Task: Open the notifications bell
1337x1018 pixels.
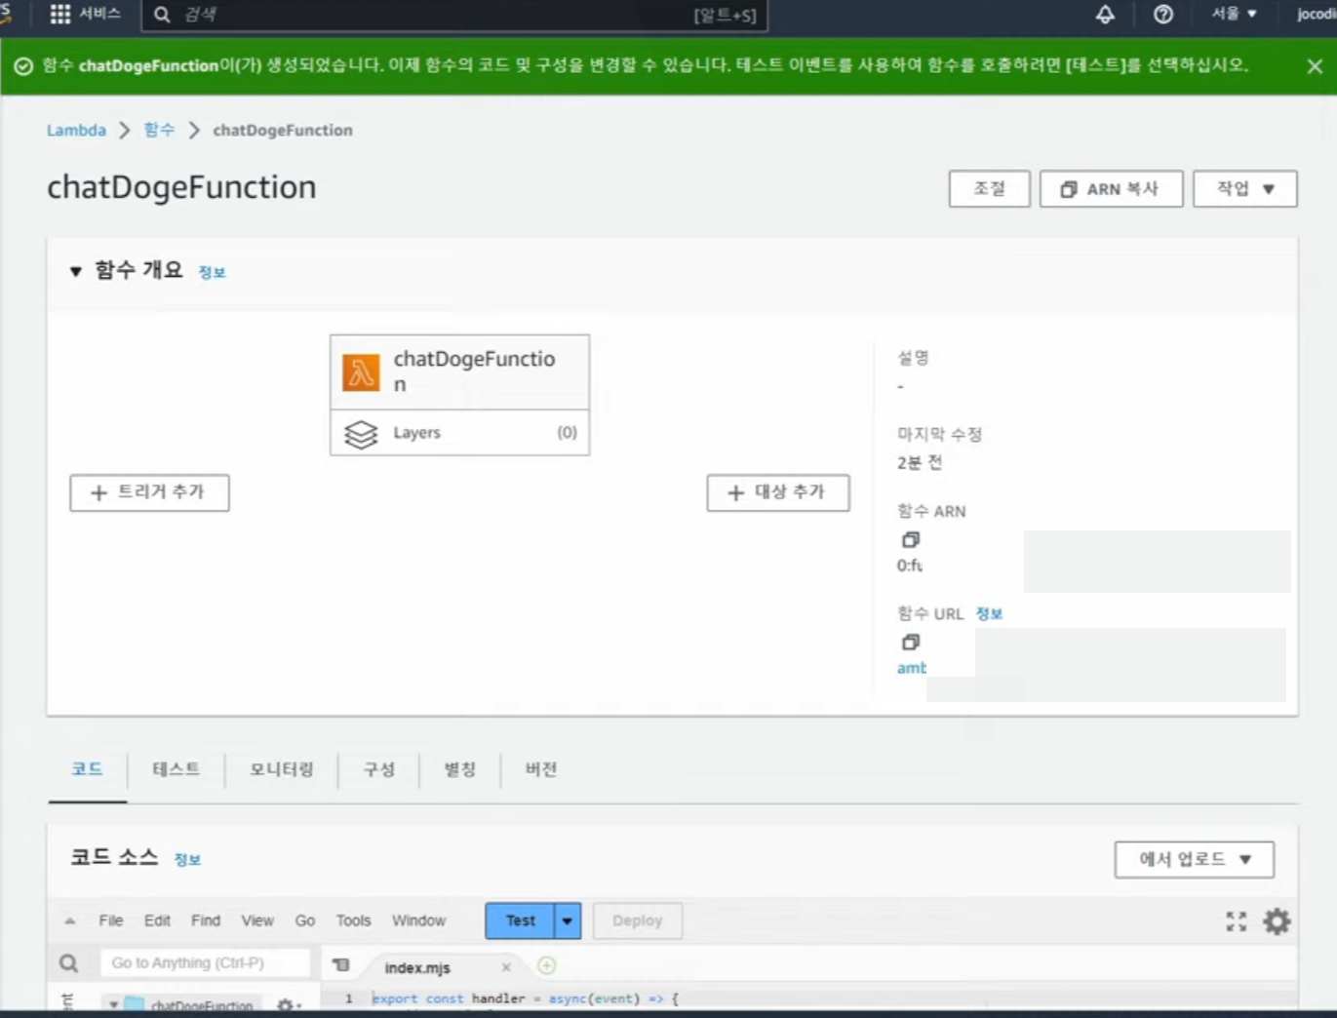Action: click(x=1105, y=15)
